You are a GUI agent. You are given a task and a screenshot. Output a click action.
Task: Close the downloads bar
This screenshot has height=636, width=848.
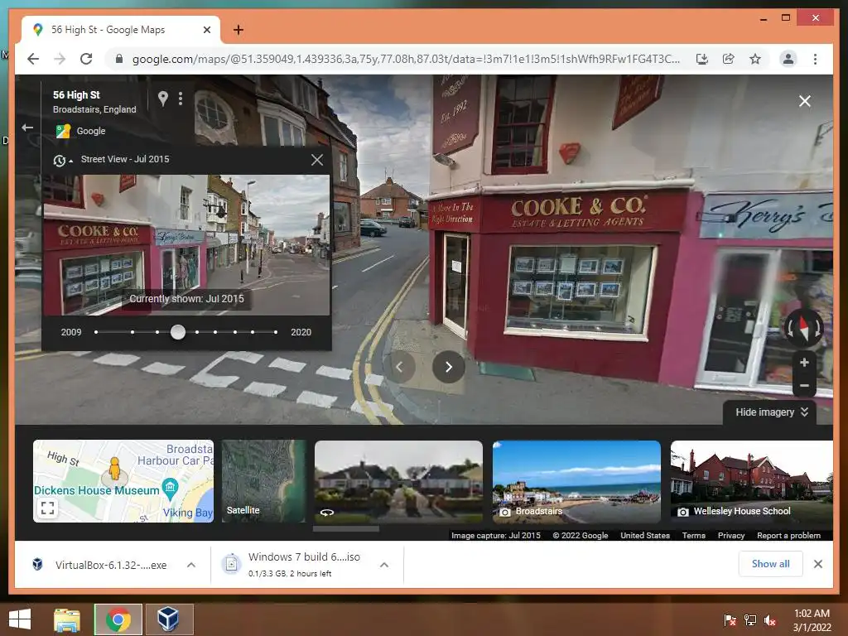[817, 564]
